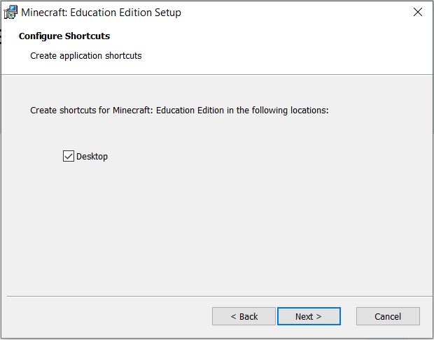Click the word "Cancel" on the rightmost button

point(388,316)
